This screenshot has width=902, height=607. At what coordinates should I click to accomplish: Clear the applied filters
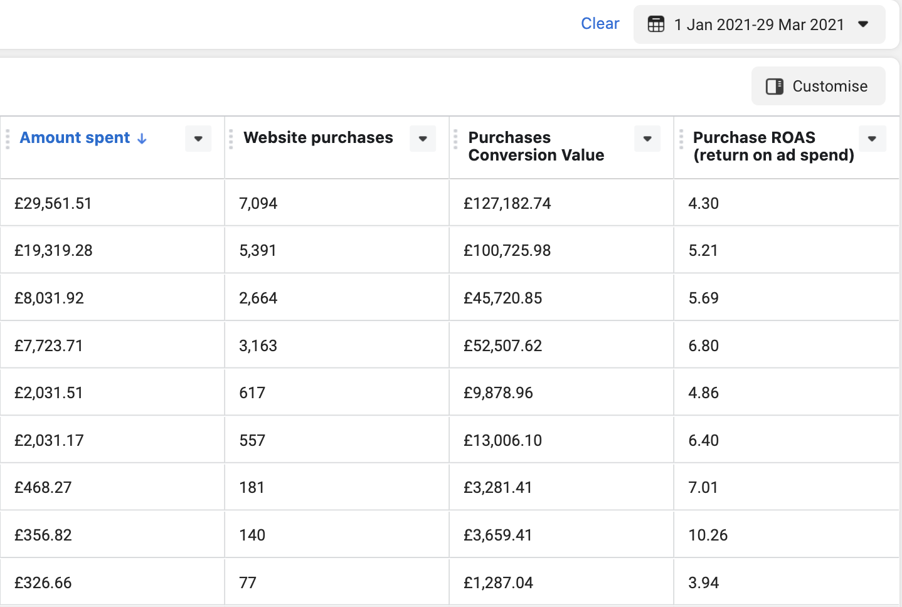tap(600, 24)
